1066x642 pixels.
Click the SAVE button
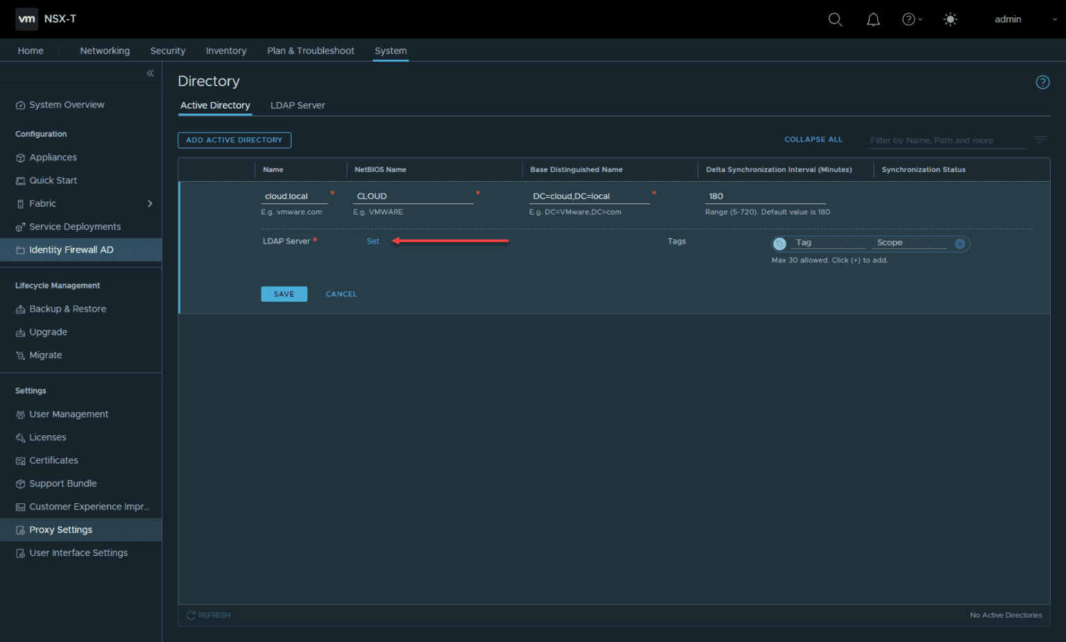coord(284,294)
